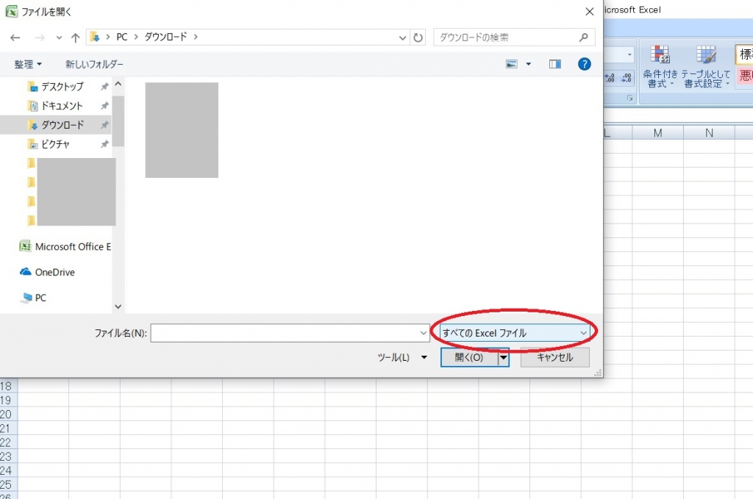The height and width of the screenshot is (499, 753).
Task: Click the search magnifier icon
Action: (x=584, y=37)
